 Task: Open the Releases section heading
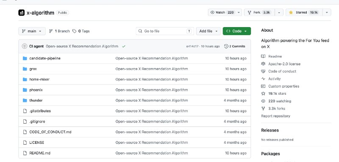270,130
